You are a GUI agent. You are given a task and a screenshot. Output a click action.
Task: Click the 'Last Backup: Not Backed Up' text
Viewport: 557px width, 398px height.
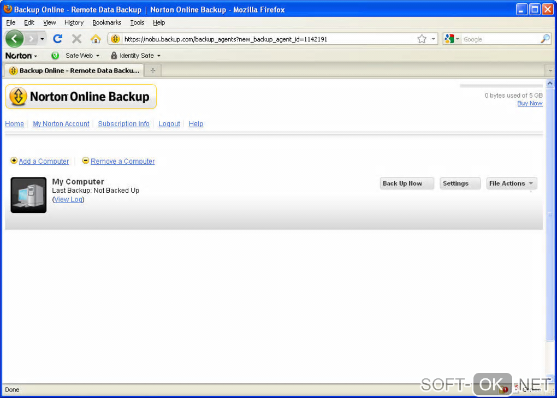point(96,191)
